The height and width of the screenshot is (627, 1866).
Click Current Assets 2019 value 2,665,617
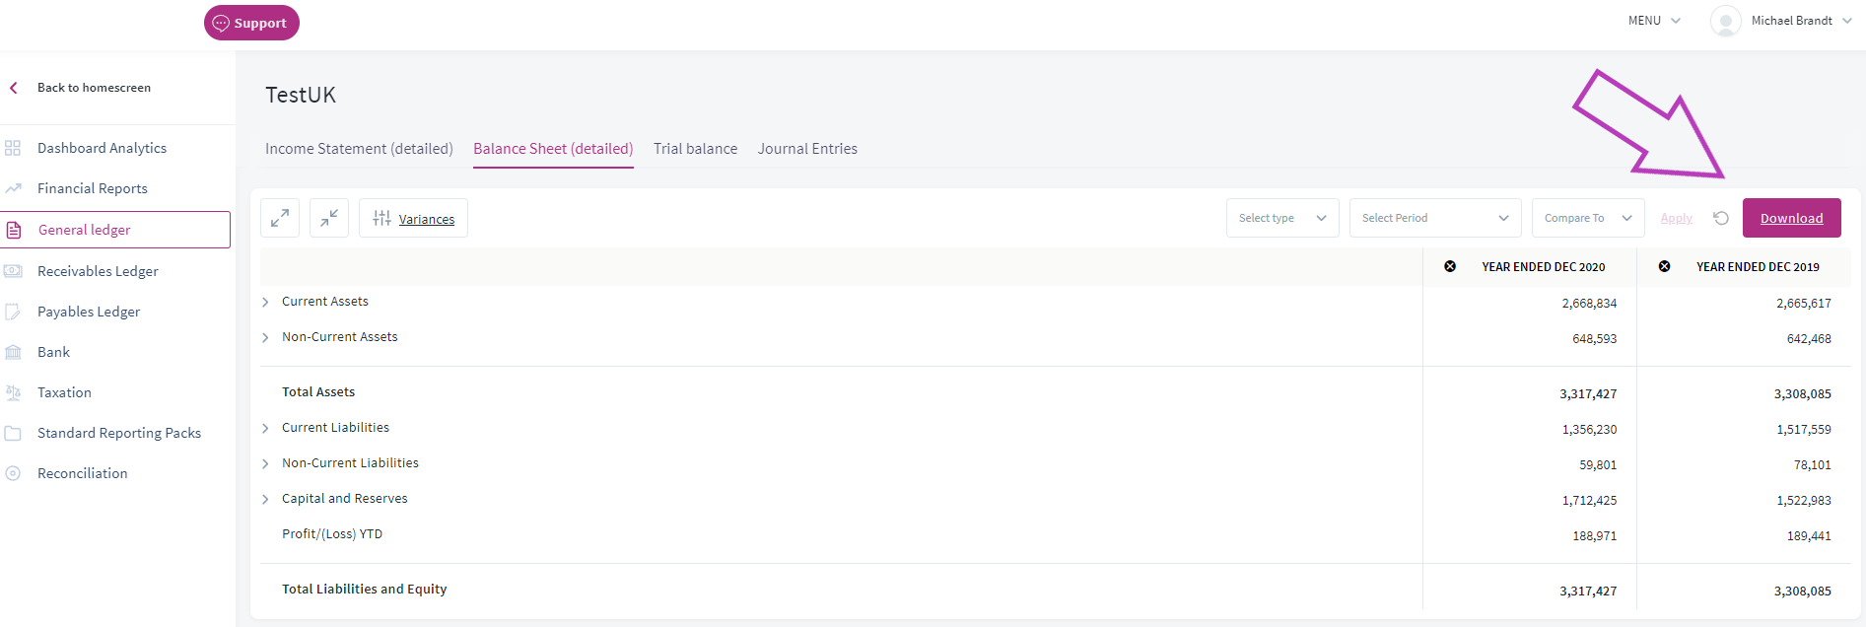[x=1804, y=304]
